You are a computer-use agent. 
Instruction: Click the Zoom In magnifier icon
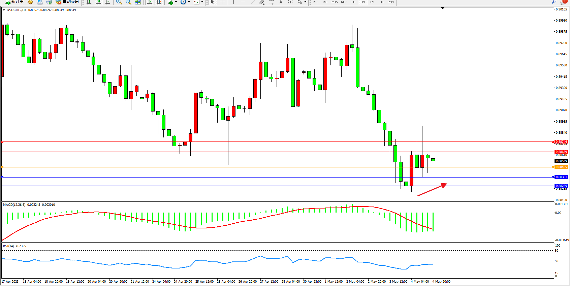pyautogui.click(x=119, y=2)
